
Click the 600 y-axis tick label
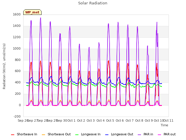coord(18,71)
